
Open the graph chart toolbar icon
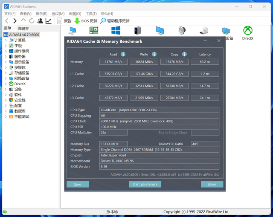tap(48, 21)
